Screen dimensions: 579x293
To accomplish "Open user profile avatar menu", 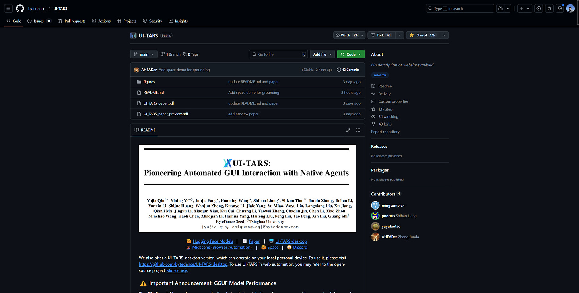I will [570, 8].
